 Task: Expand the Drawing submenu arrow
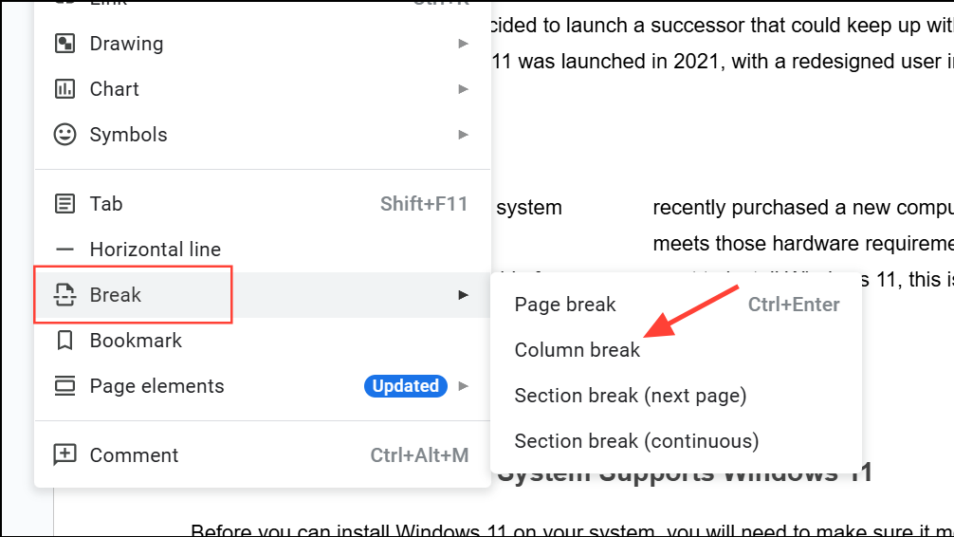(x=463, y=44)
